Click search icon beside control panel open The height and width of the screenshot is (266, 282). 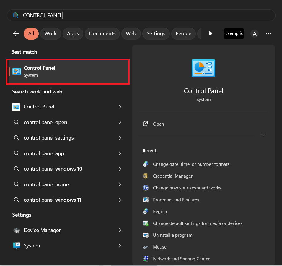point(17,122)
